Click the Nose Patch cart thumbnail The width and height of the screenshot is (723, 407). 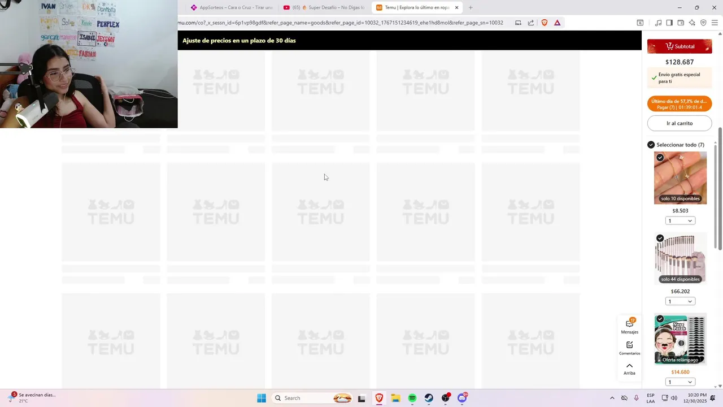680,339
